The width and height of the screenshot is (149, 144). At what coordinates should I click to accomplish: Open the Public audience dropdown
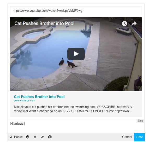[16, 137]
